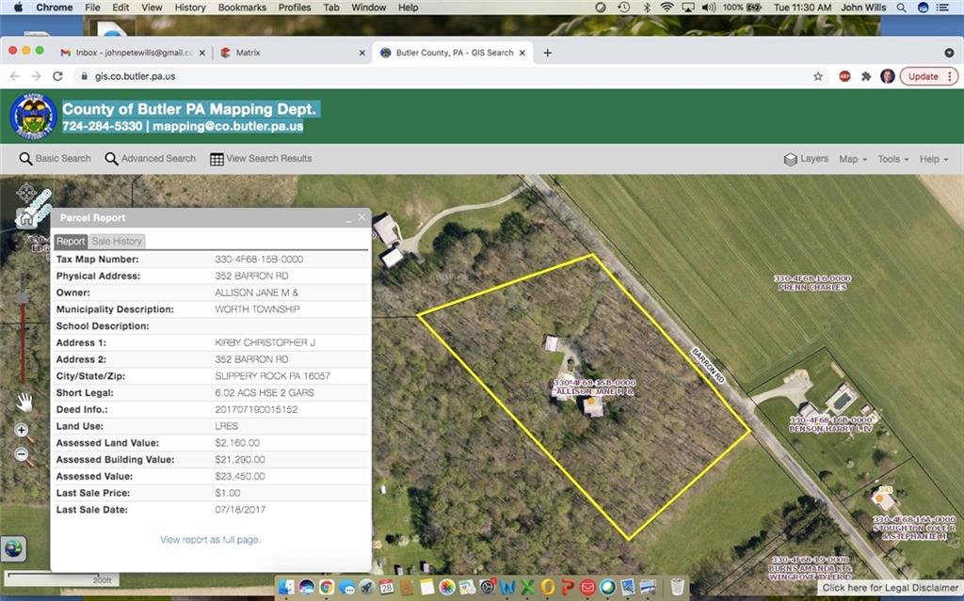Open the Bookmarks menu
Viewport: 964px width, 601px height.
pyautogui.click(x=242, y=8)
